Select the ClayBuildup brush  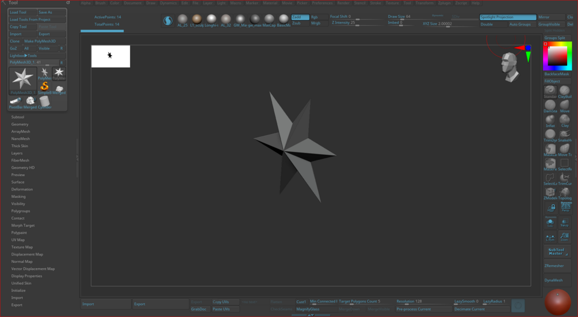(564, 92)
